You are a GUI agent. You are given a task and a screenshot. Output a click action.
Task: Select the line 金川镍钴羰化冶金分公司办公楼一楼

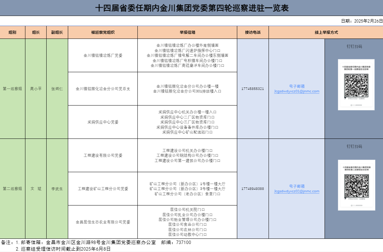[187, 86]
